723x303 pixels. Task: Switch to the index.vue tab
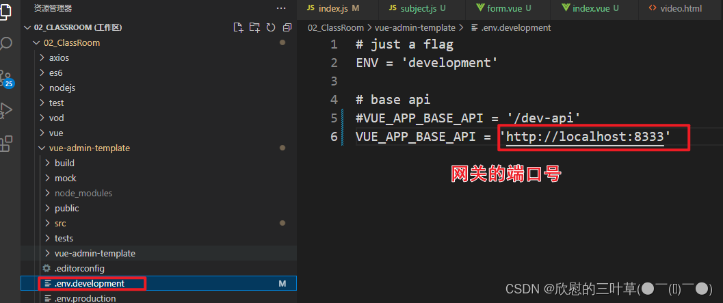tap(595, 9)
